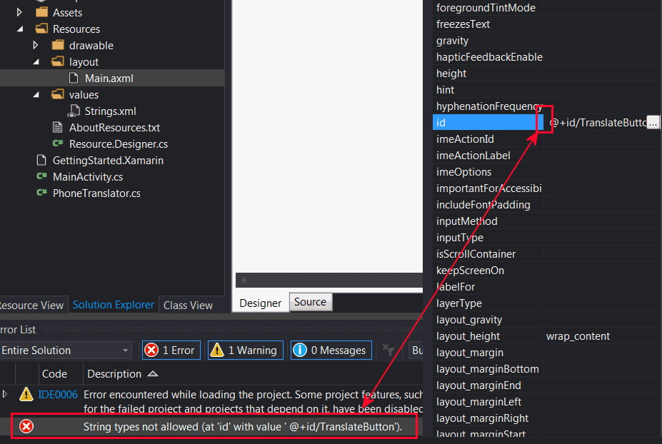This screenshot has width=662, height=444.
Task: Select AboutResources.txt file
Action: click(x=114, y=128)
